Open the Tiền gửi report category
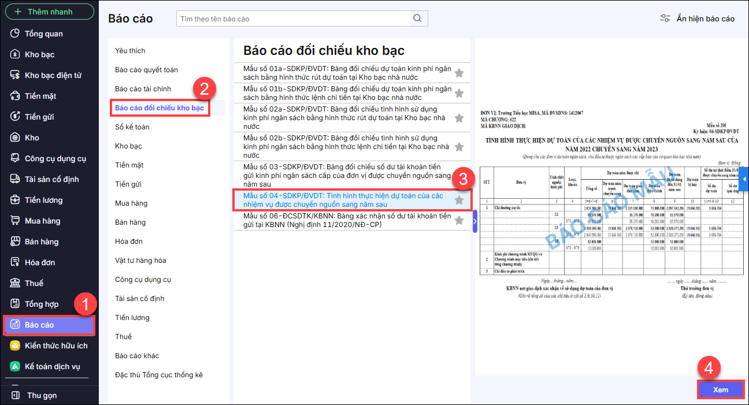 pos(128,184)
